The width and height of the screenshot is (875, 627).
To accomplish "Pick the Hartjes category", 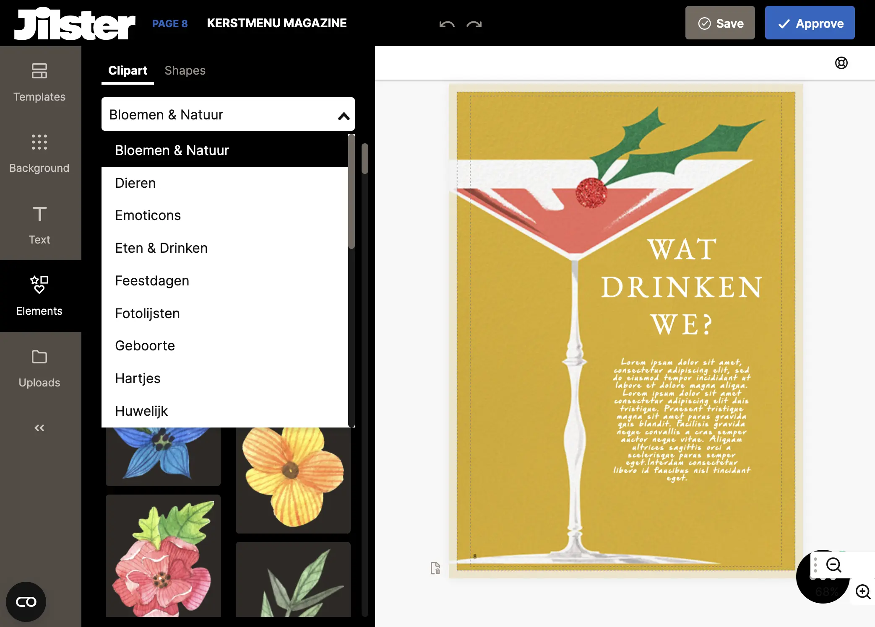I will click(225, 378).
